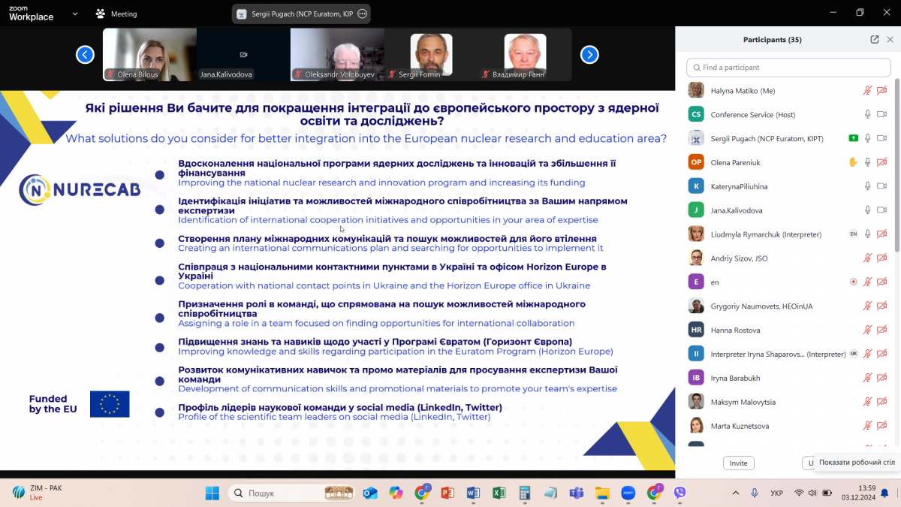901x507 pixels.
Task: Open Microsoft Teams from the taskbar
Action: pos(577,493)
